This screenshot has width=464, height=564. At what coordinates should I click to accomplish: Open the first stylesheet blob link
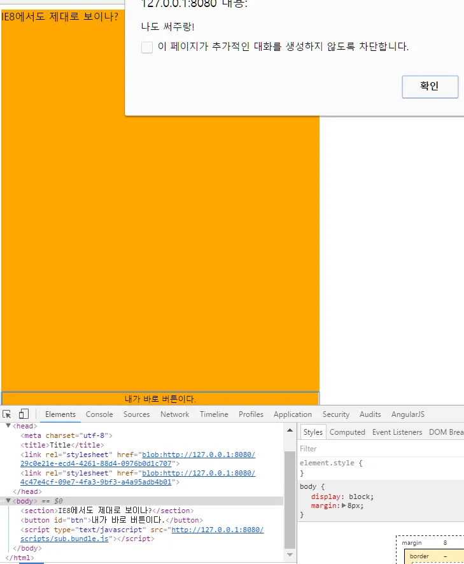point(137,459)
